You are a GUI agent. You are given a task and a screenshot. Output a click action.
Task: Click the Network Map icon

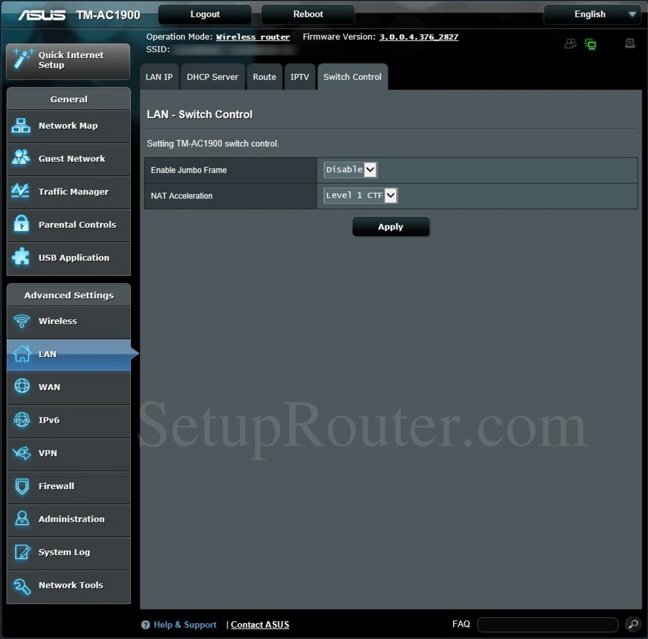point(21,125)
